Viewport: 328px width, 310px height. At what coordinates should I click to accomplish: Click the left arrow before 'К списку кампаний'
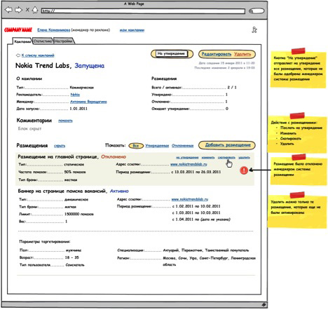coord(18,55)
